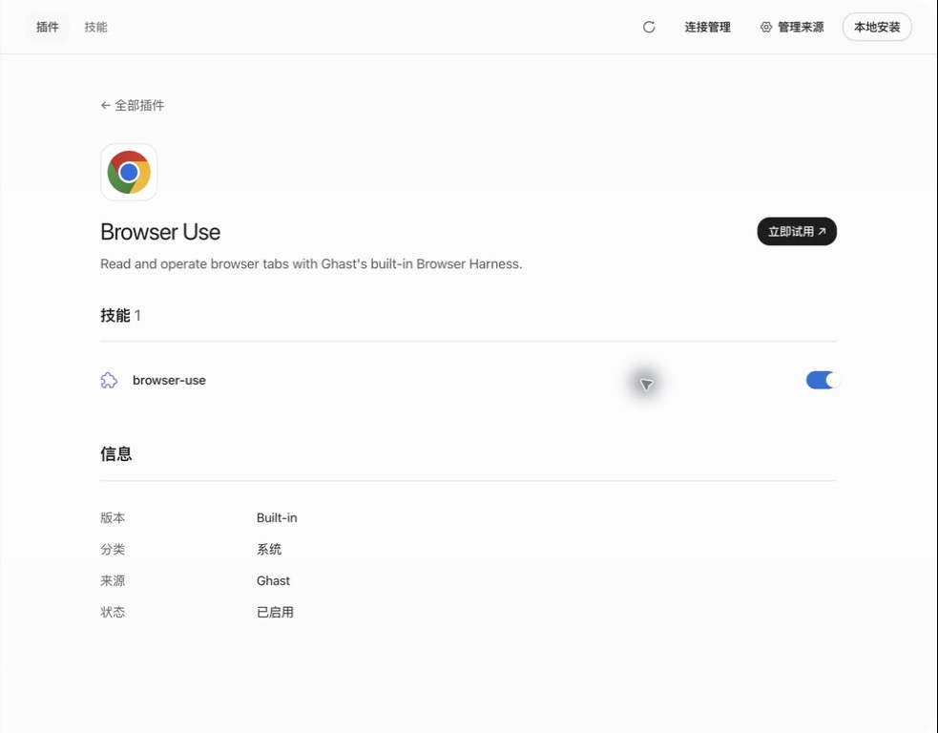Click the Browser Use title
The height and width of the screenshot is (733, 938).
click(160, 232)
